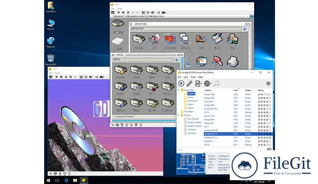Select the Gallery folder in the tree
Screen dimensions: 318x184
coord(191,105)
